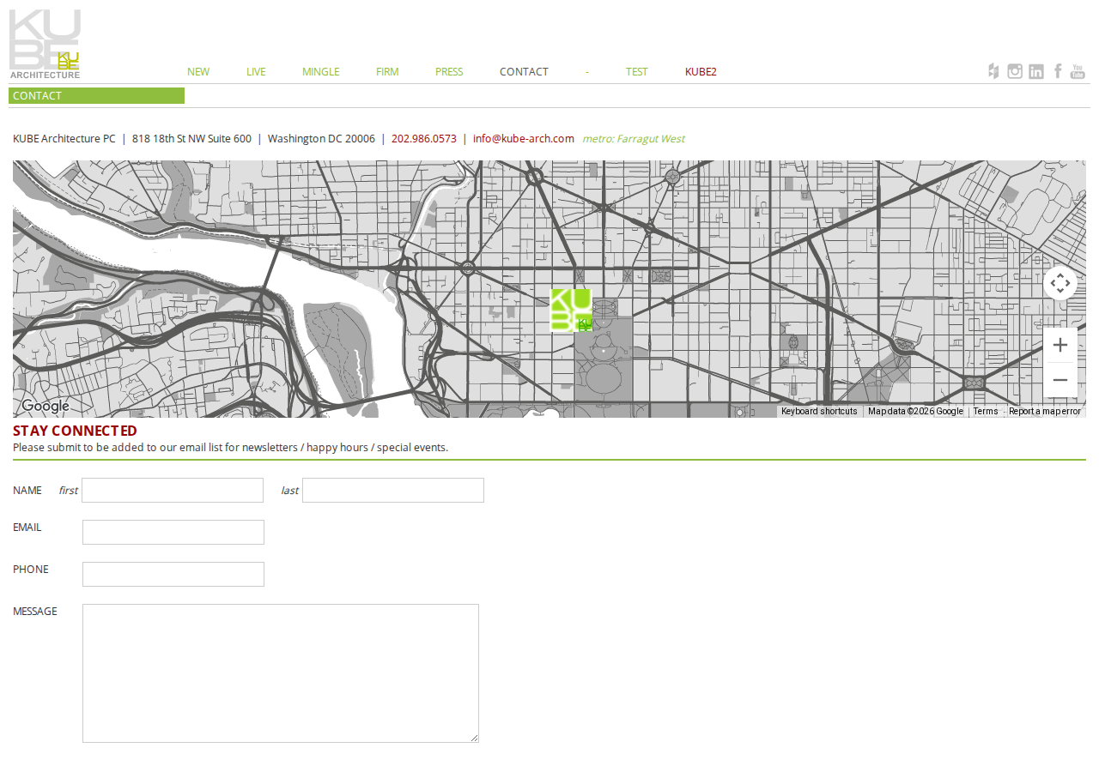Zoom in on the map
The height and width of the screenshot is (772, 1099).
[1060, 345]
